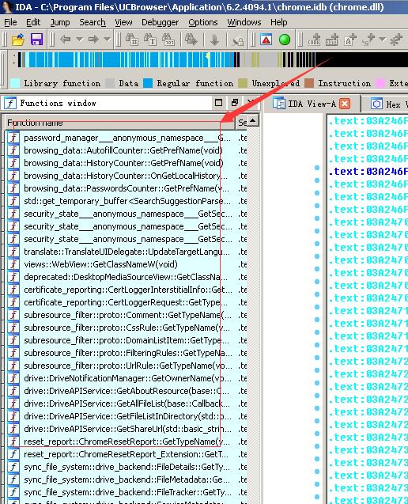
Task: Select browsing_data::AutofillCounter::GetPrefName function
Action: (x=123, y=150)
